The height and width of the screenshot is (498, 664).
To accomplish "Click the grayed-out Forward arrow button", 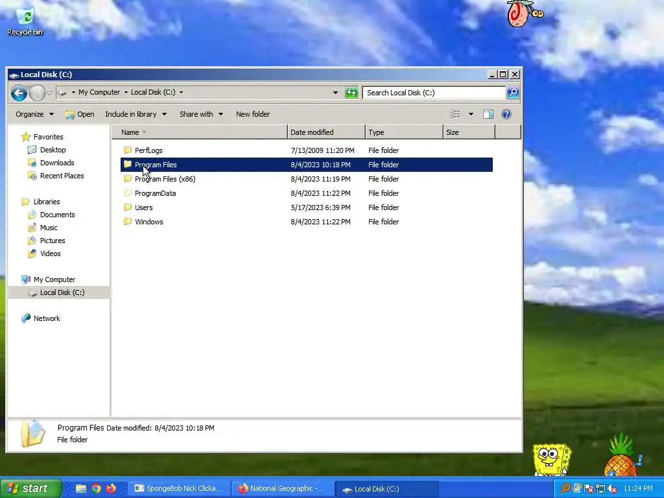I will [37, 93].
